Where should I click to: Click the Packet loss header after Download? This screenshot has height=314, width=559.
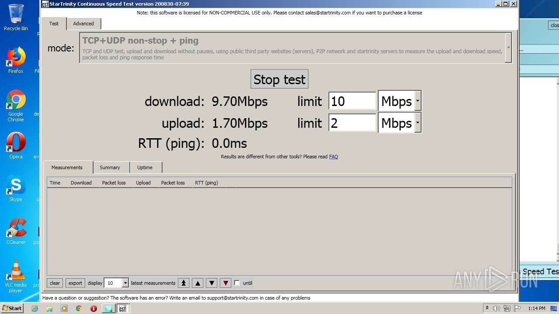[x=116, y=183]
